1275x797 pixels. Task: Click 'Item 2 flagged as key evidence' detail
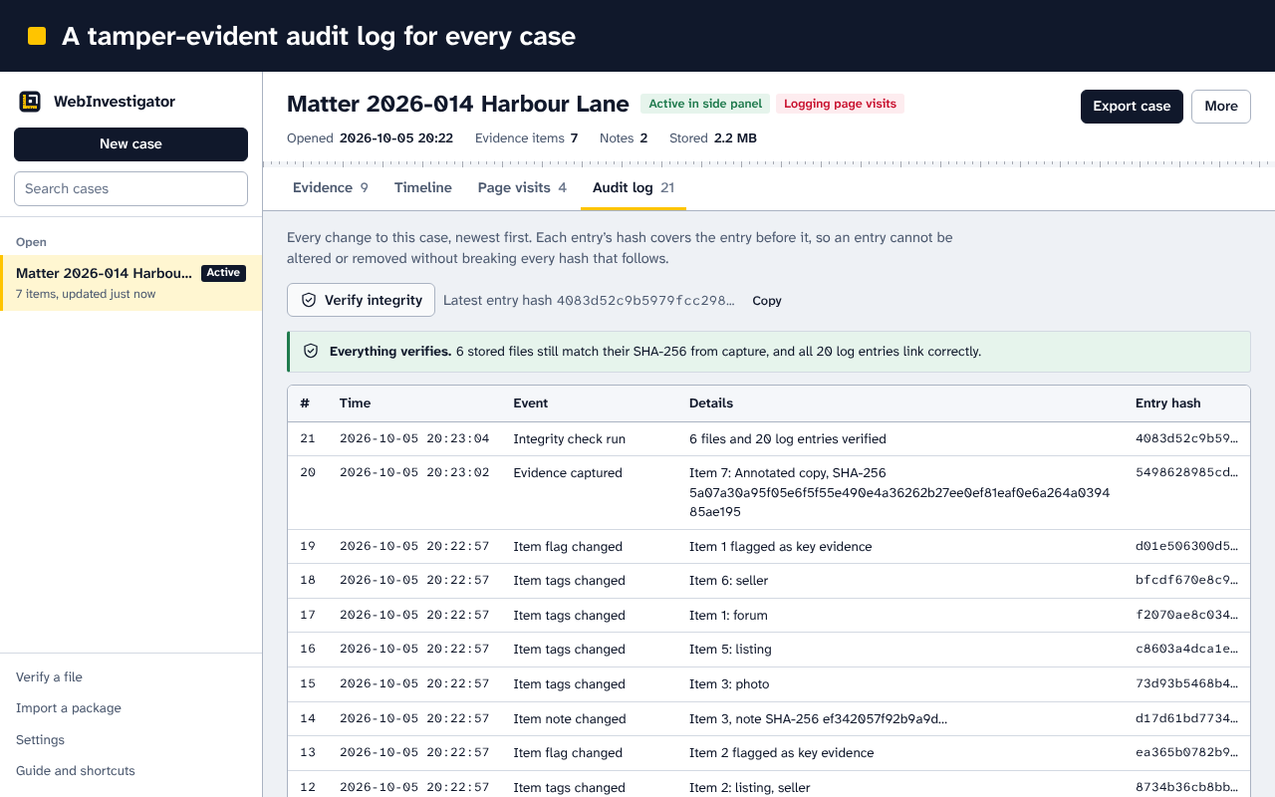[782, 753]
